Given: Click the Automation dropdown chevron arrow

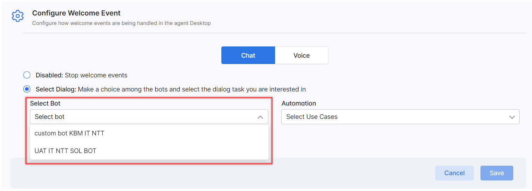Looking at the screenshot, I should pos(512,117).
